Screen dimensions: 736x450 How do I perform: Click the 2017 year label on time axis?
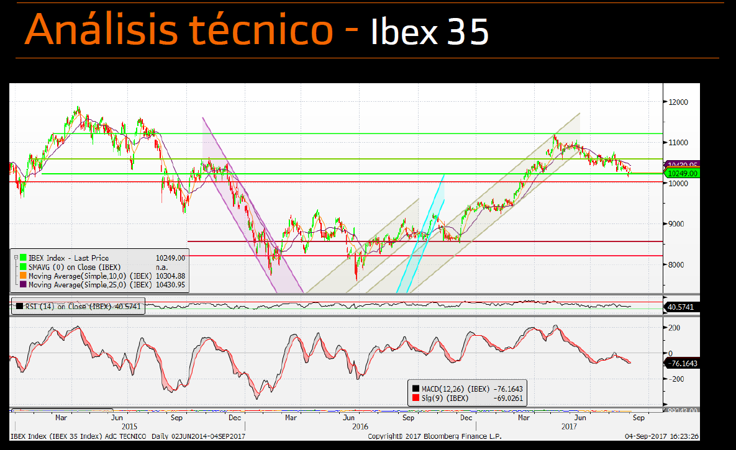569,426
